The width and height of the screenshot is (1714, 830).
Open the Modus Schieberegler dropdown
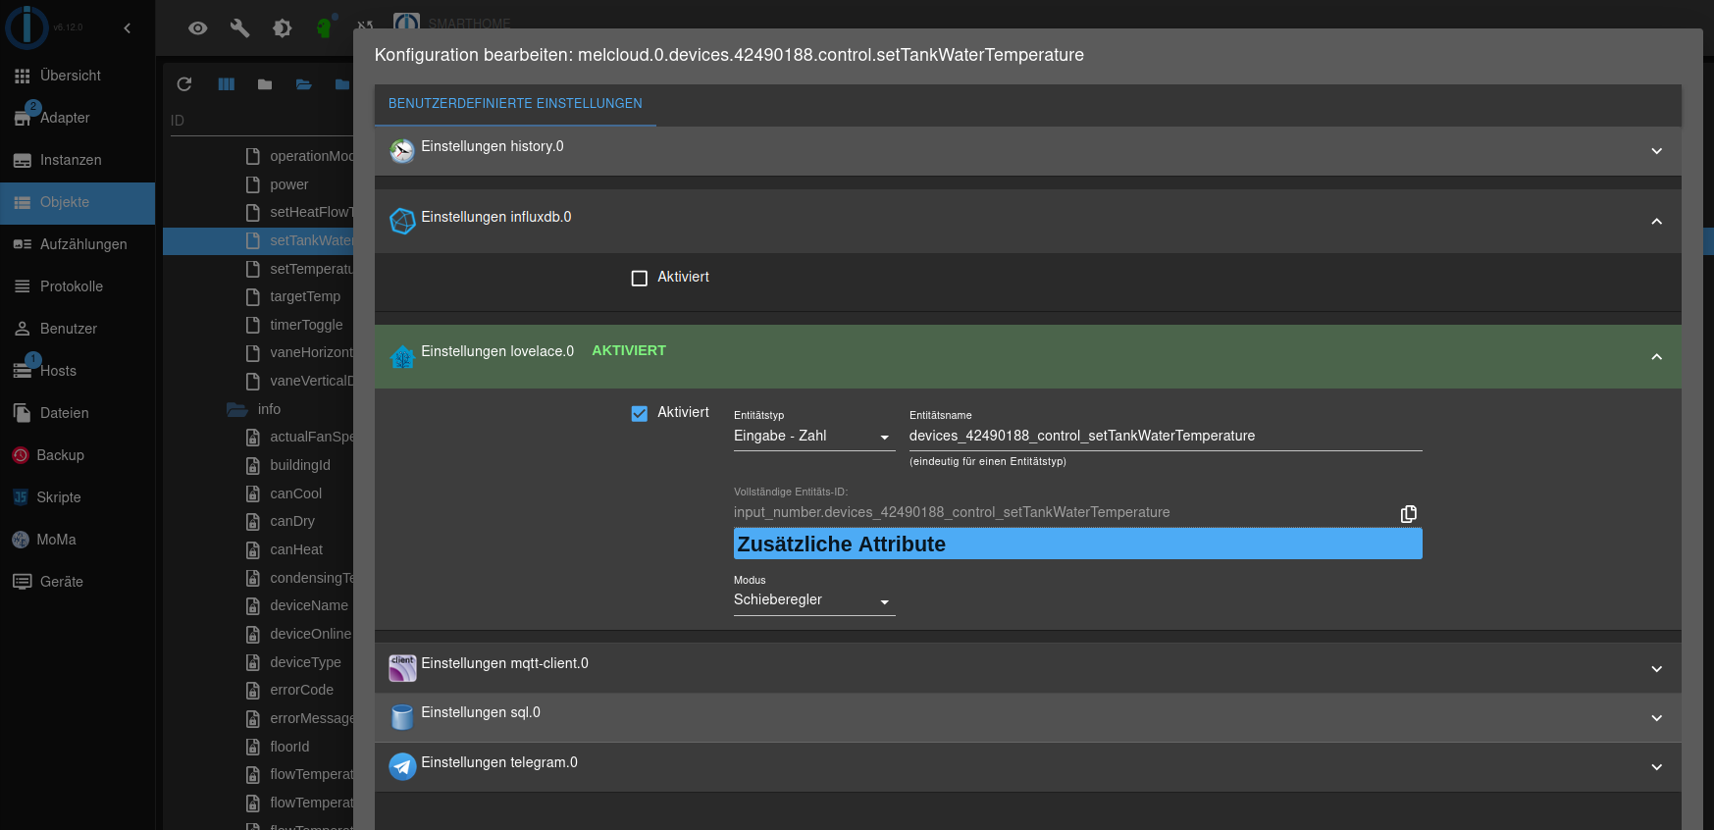(x=812, y=600)
